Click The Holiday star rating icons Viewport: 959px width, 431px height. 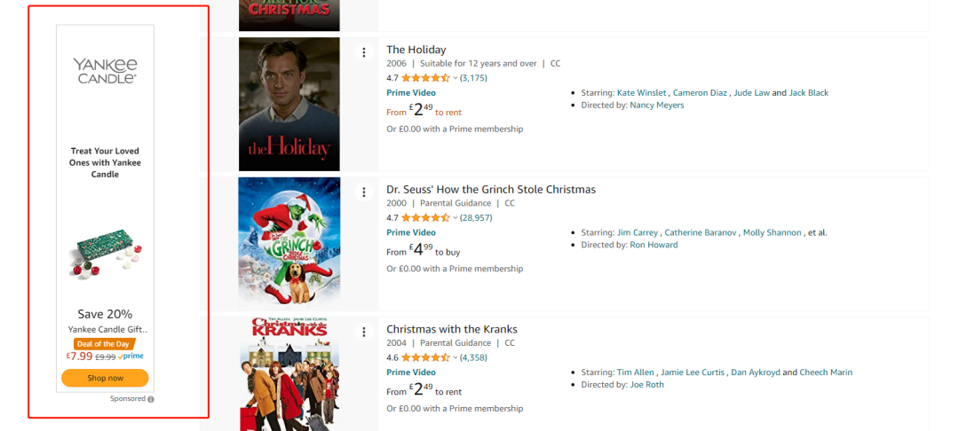tap(425, 78)
